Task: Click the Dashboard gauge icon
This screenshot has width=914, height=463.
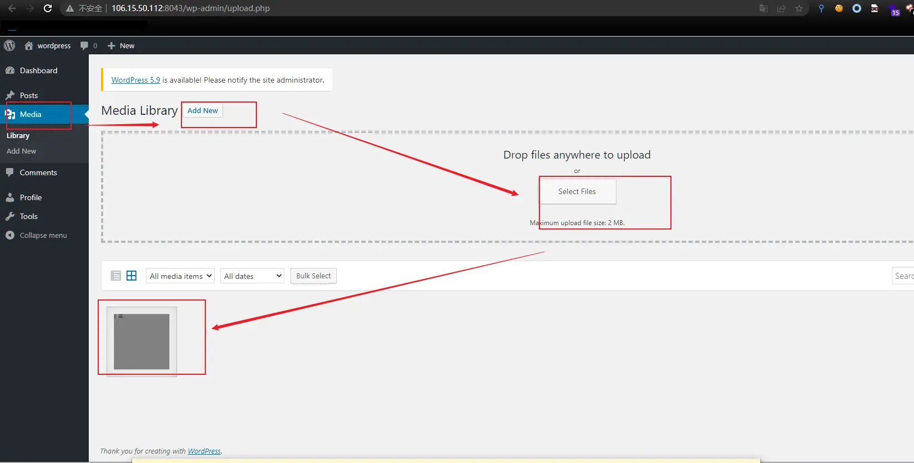Action: [10, 70]
